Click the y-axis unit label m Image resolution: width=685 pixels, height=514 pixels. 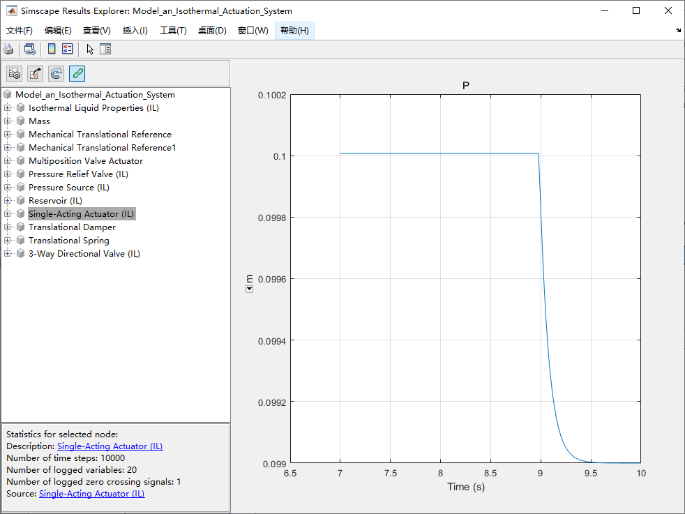249,278
